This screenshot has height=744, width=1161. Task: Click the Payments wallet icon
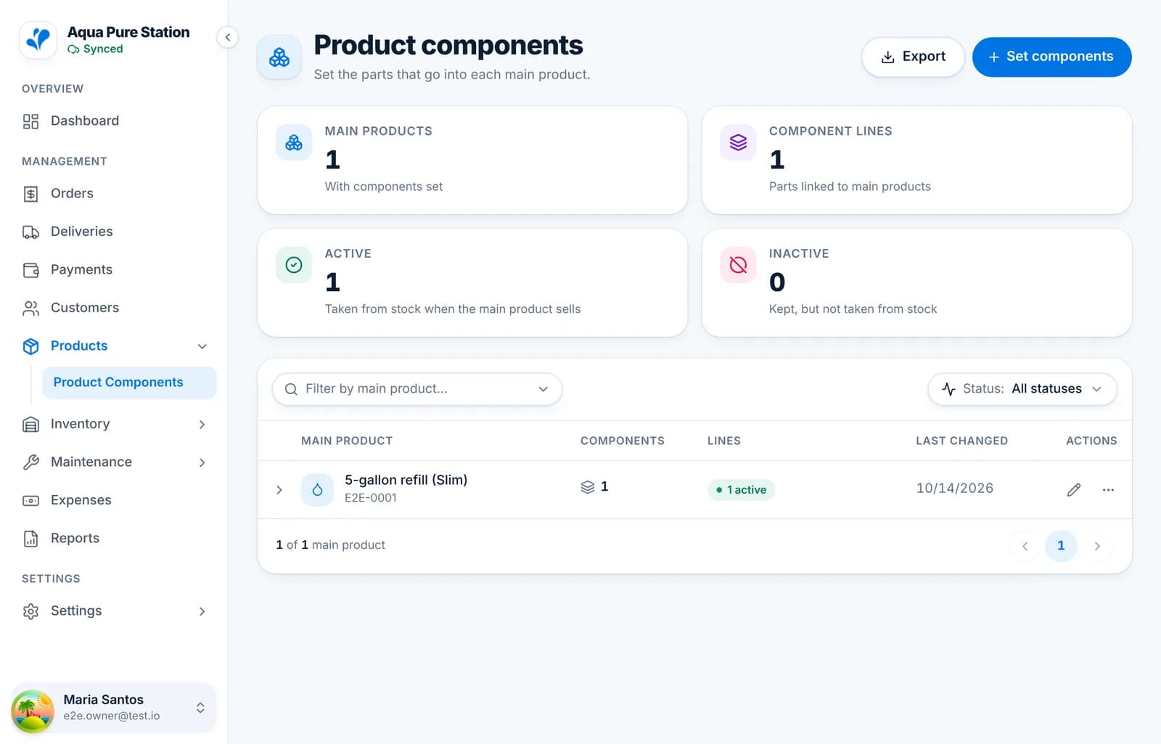pos(30,270)
